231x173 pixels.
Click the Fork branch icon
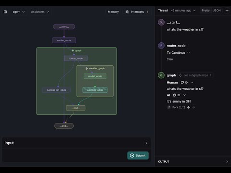coord(168,107)
